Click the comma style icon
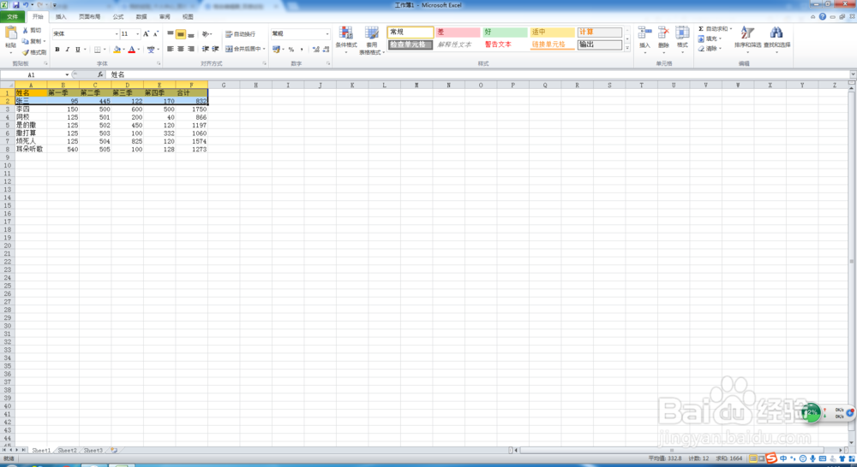The width and height of the screenshot is (857, 467). pos(302,50)
